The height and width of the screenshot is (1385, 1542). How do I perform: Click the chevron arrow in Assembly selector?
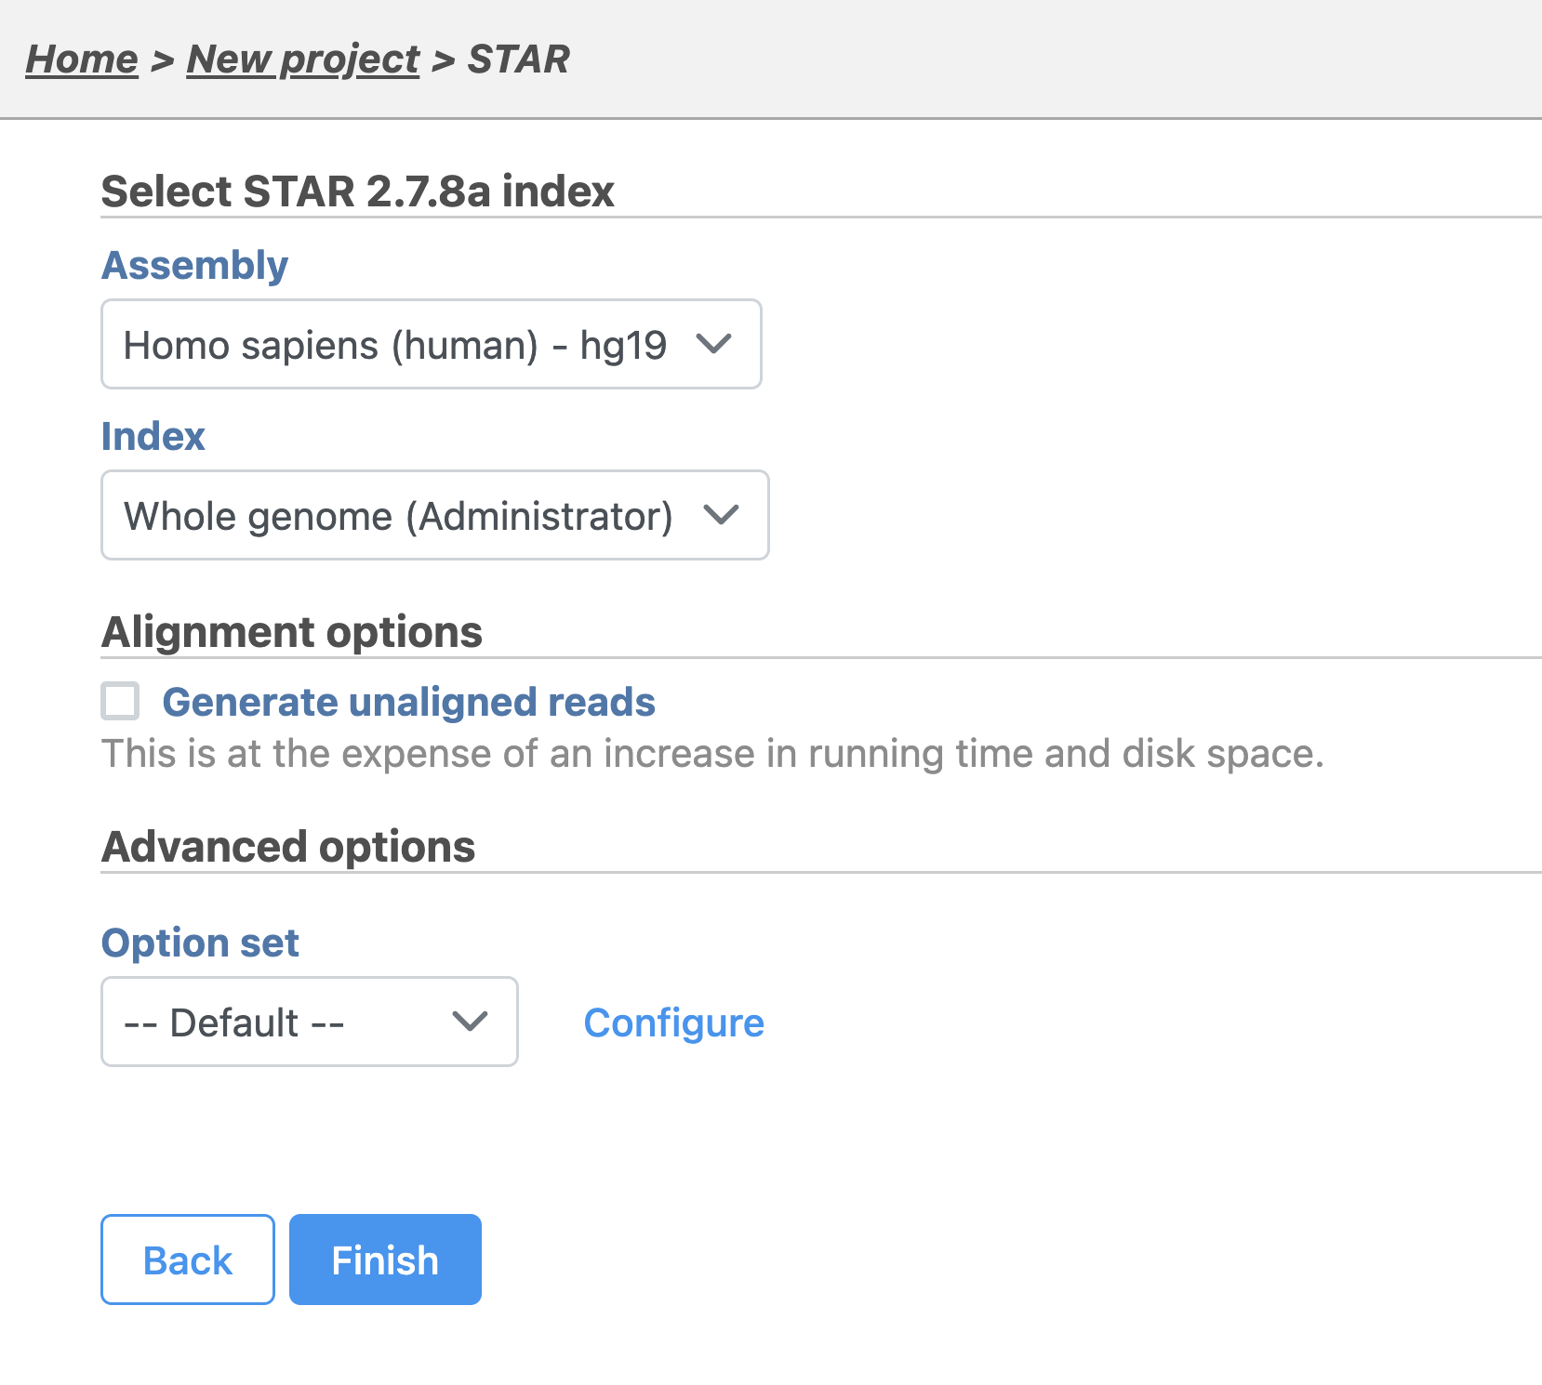pyautogui.click(x=714, y=345)
